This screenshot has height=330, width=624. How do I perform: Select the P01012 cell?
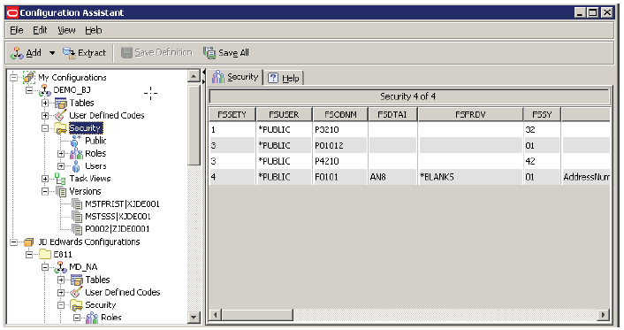340,145
